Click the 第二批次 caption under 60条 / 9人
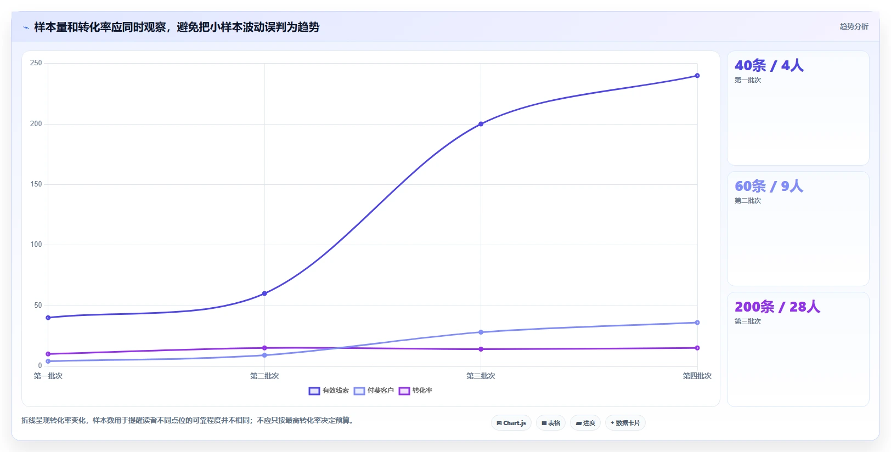The image size is (891, 452). (x=748, y=201)
